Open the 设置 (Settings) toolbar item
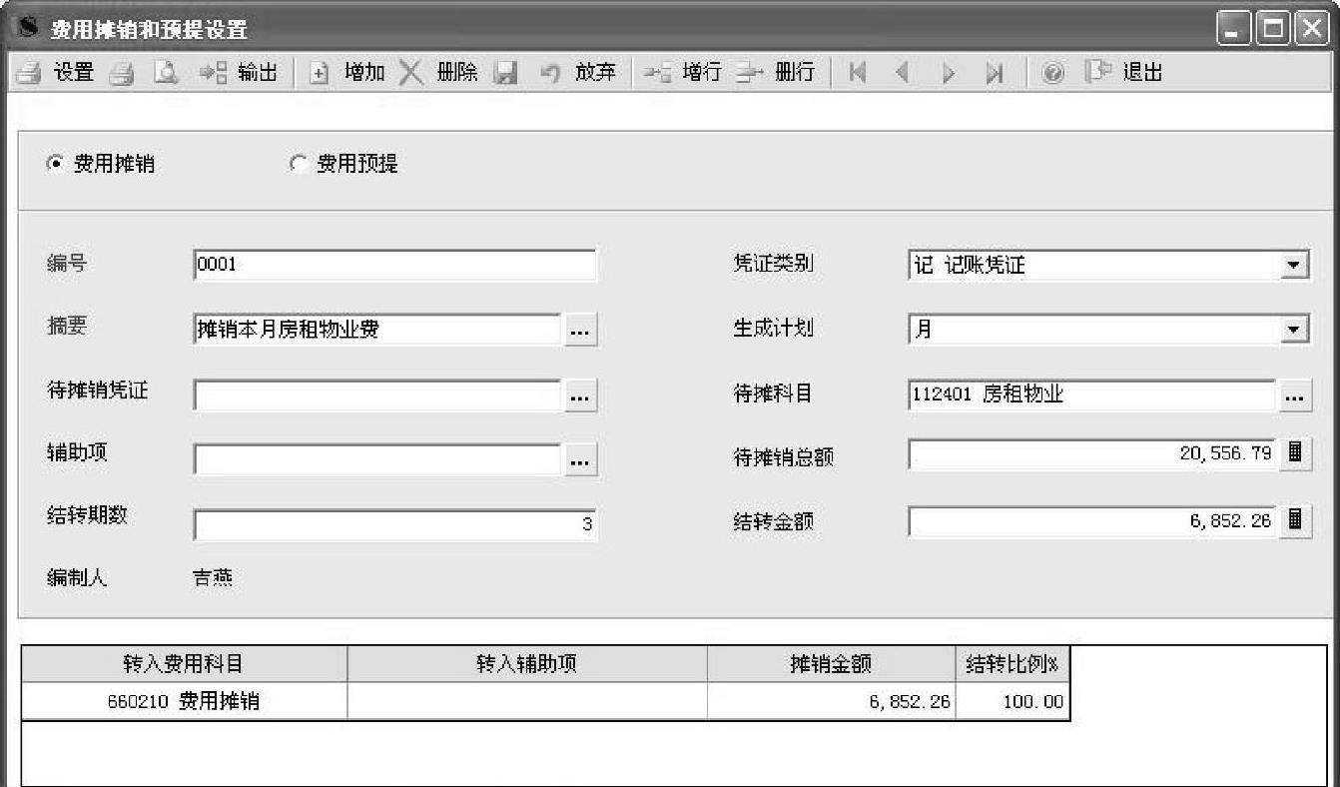Image resolution: width=1340 pixels, height=787 pixels. coord(55,73)
